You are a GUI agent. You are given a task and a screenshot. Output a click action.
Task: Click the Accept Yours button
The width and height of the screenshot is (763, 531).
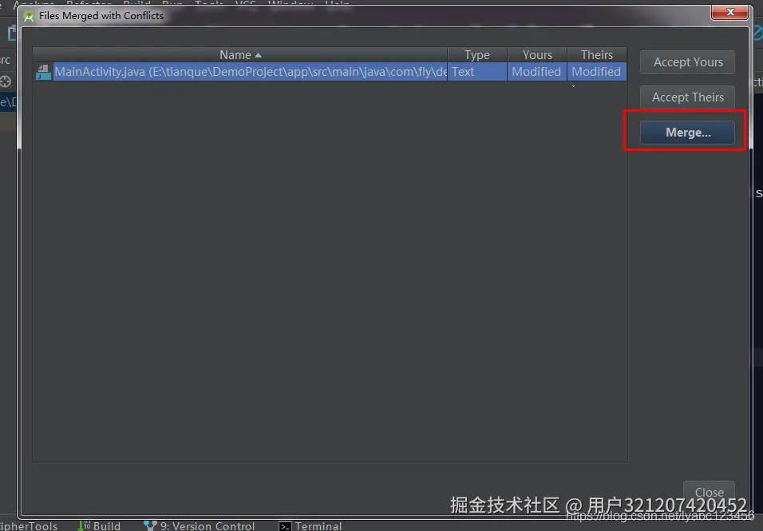(687, 62)
